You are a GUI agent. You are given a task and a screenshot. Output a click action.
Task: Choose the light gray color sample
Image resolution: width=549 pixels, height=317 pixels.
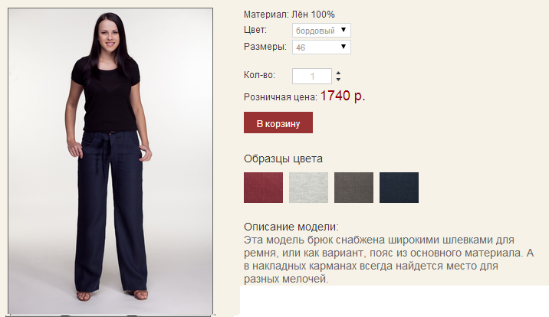tap(308, 188)
